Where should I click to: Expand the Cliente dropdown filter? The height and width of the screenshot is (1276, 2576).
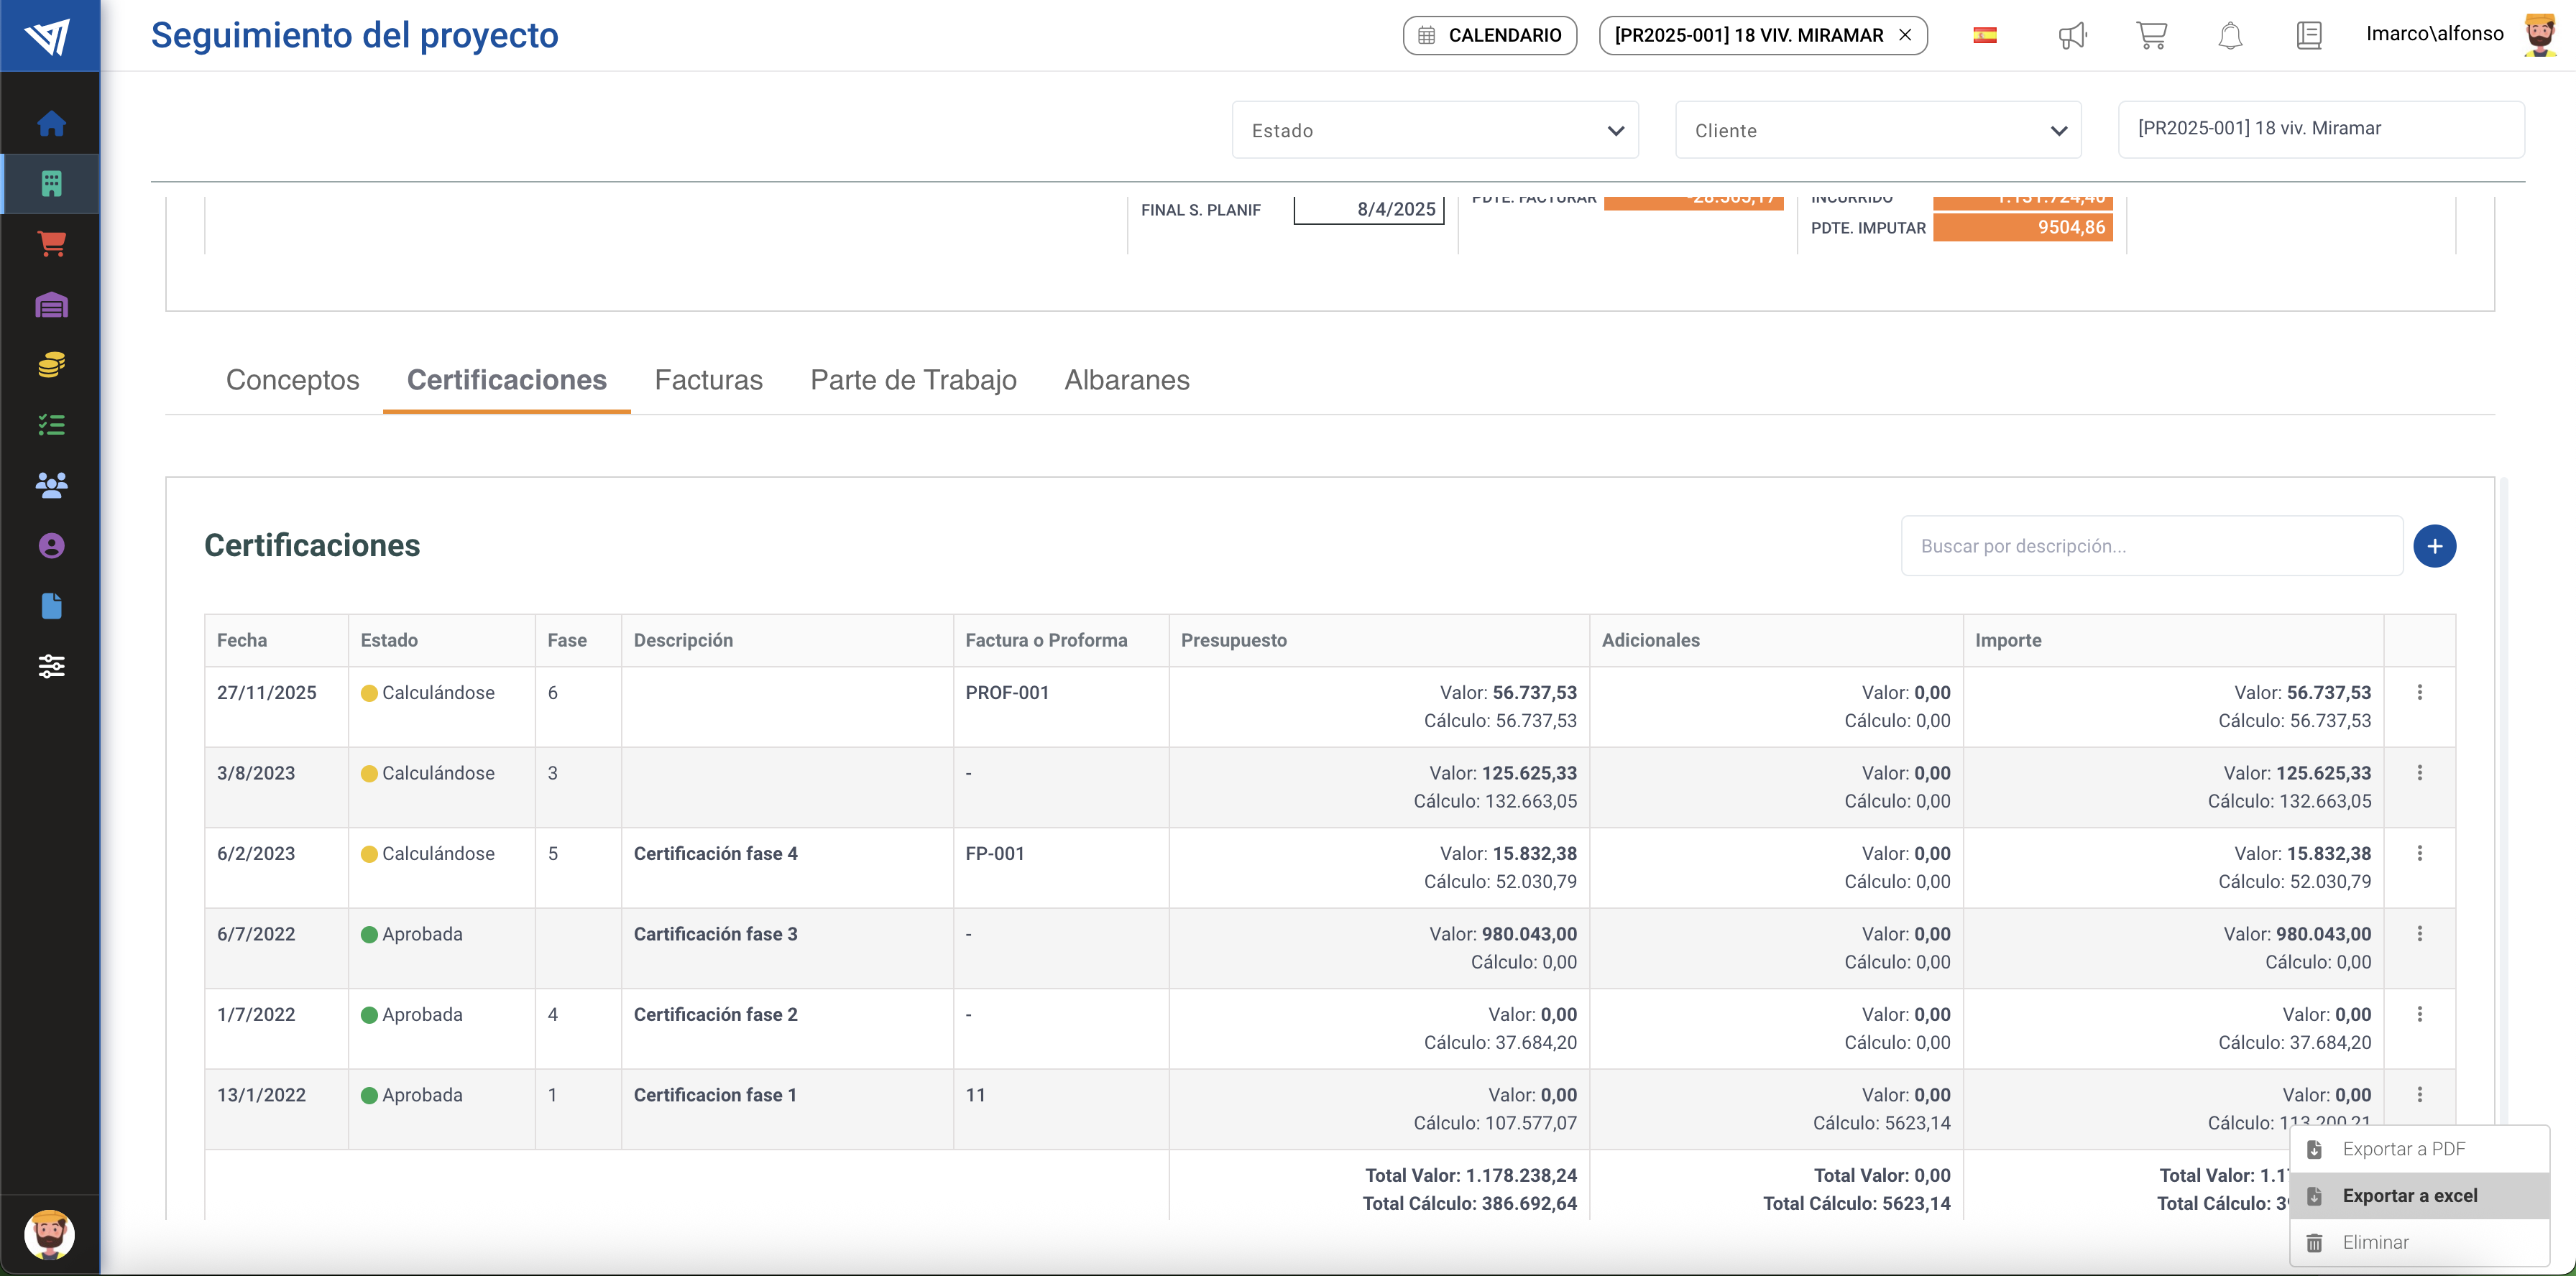click(1877, 131)
